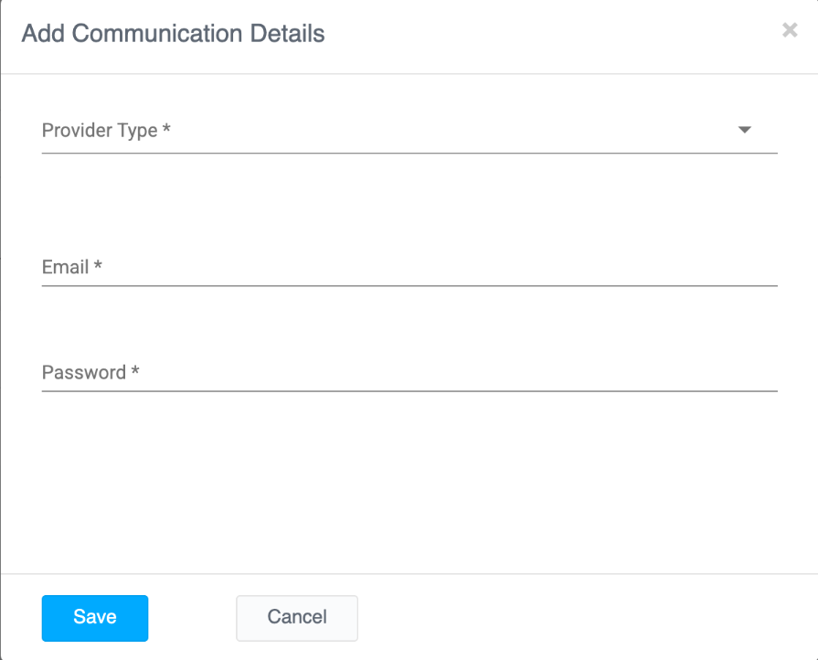Click the Add Communication Details title
Screen dimensions: 818x660
[173, 34]
